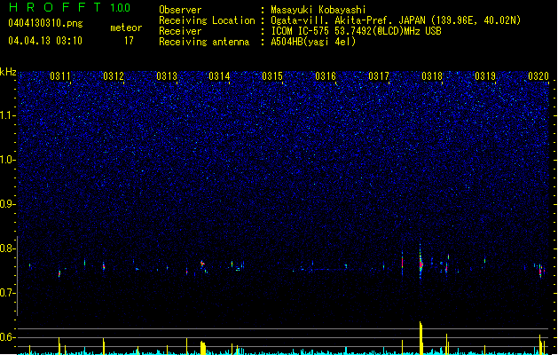Screen dimensions: 558x355
Task: Click the 0318 time marker
Action: pyautogui.click(x=432, y=76)
